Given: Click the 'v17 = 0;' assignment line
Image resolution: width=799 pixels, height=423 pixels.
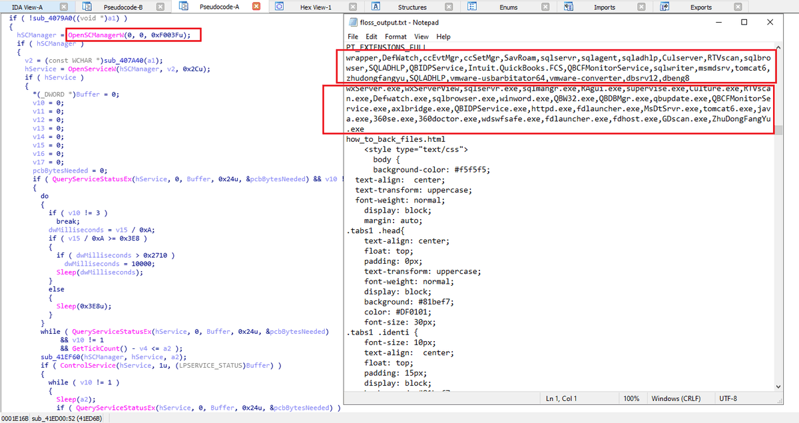Looking at the screenshot, I should pos(47,162).
